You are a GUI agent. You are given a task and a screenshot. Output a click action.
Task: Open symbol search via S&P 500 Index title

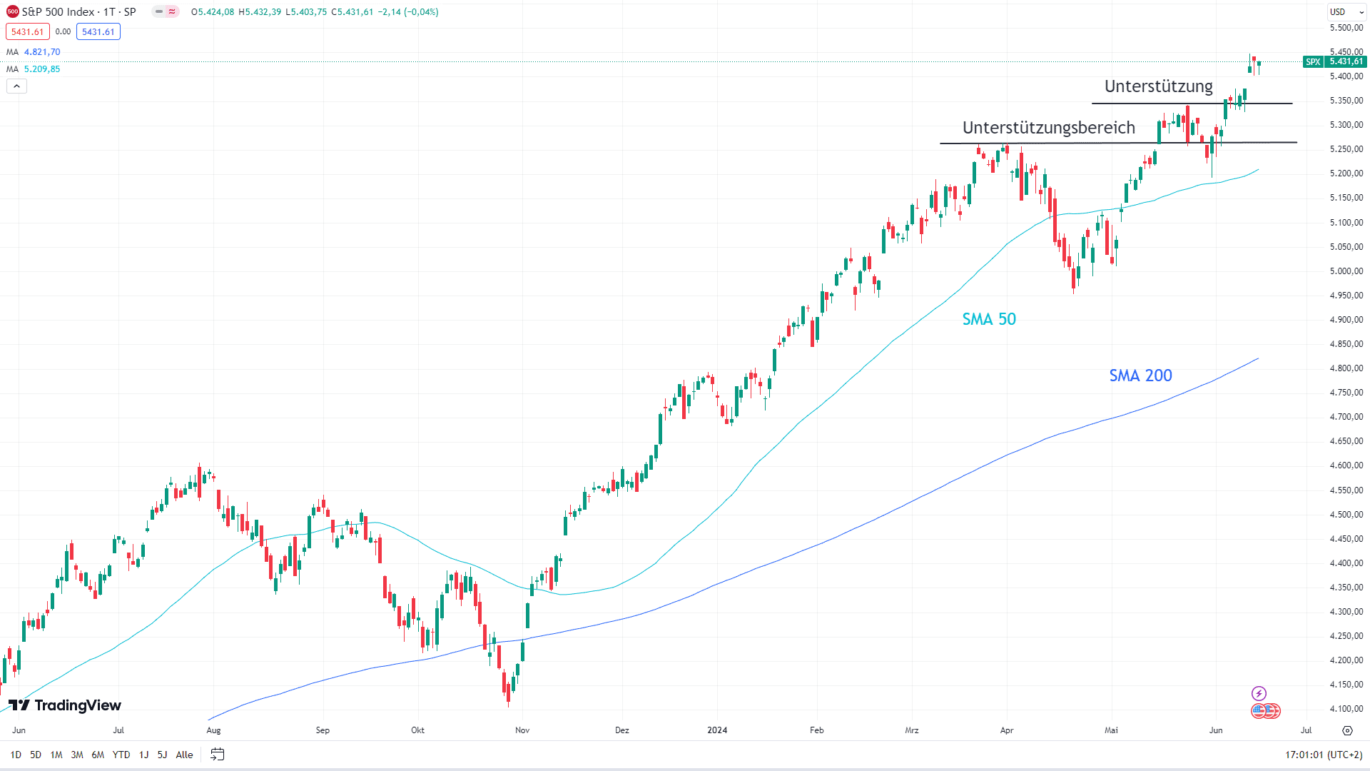coord(79,11)
